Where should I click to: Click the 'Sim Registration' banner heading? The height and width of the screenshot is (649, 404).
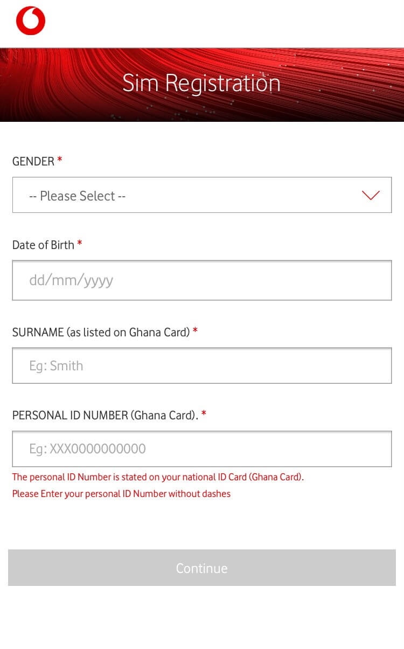coord(201,83)
